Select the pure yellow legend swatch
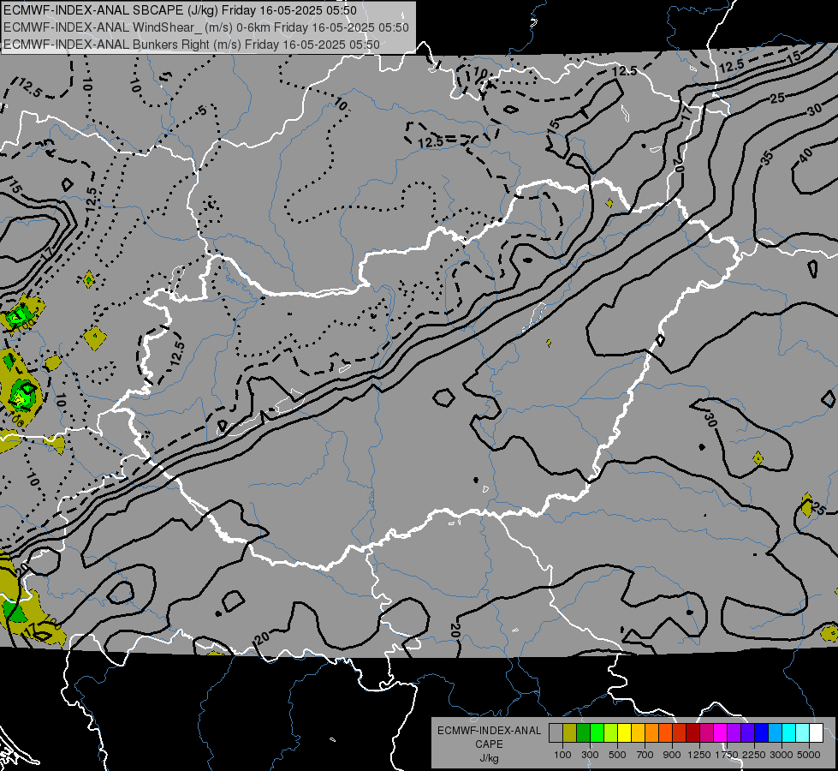Image resolution: width=838 pixels, height=771 pixels. tap(624, 733)
